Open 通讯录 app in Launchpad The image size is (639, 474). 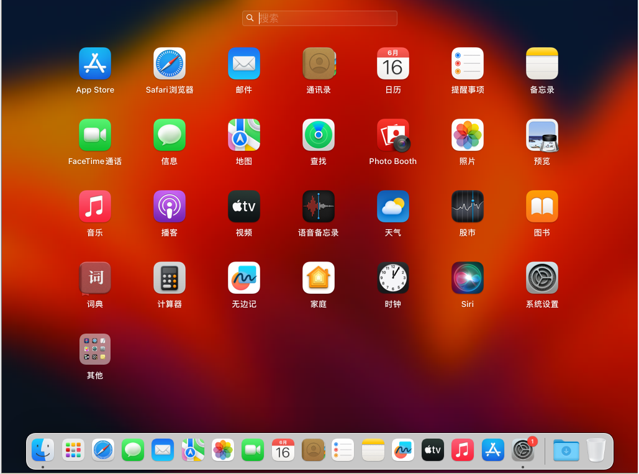pos(319,63)
